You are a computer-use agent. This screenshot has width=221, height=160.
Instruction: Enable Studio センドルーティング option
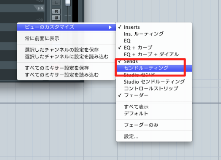[154, 81]
